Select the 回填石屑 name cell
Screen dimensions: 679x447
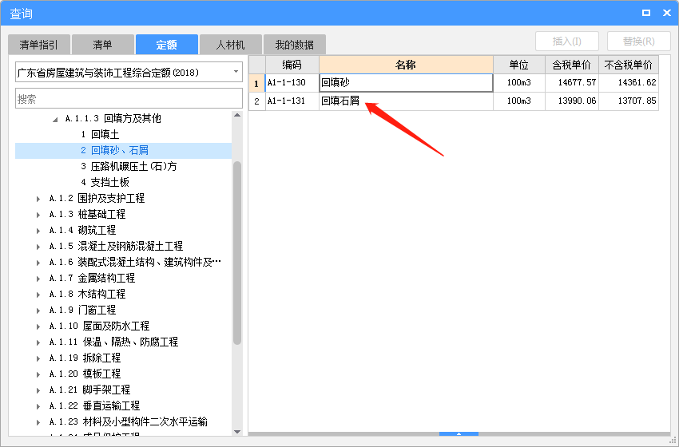[x=406, y=101]
